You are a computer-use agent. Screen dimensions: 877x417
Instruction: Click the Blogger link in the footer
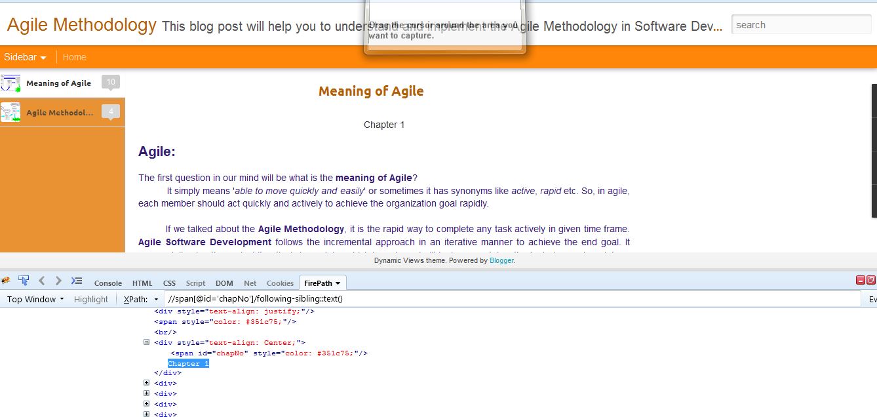[501, 260]
